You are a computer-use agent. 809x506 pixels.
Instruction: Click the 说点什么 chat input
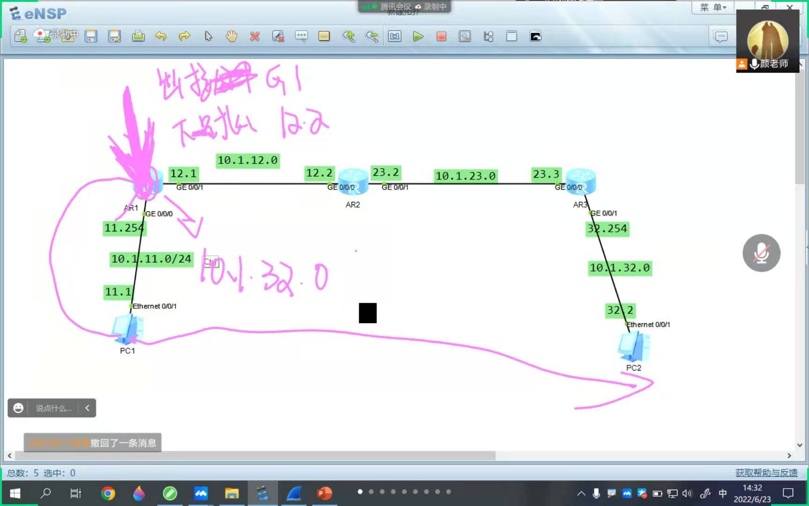coord(54,408)
